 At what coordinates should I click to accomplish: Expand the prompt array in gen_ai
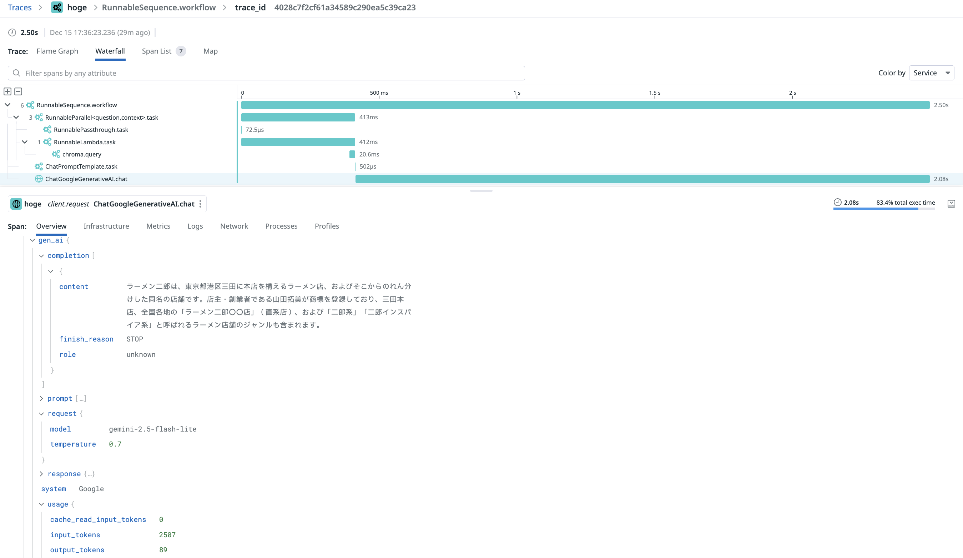42,398
